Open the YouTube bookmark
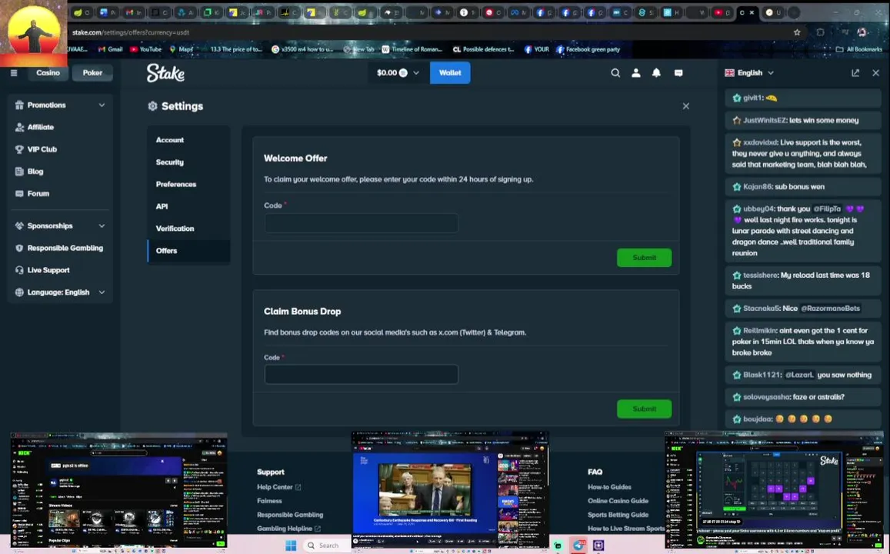This screenshot has width=890, height=554. pyautogui.click(x=146, y=49)
